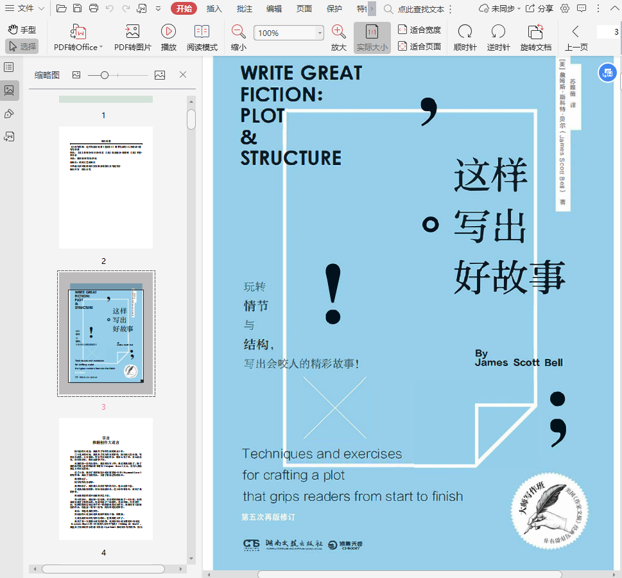Open the zoom percentage dropdown arrow
This screenshot has width=622, height=578.
[320, 33]
